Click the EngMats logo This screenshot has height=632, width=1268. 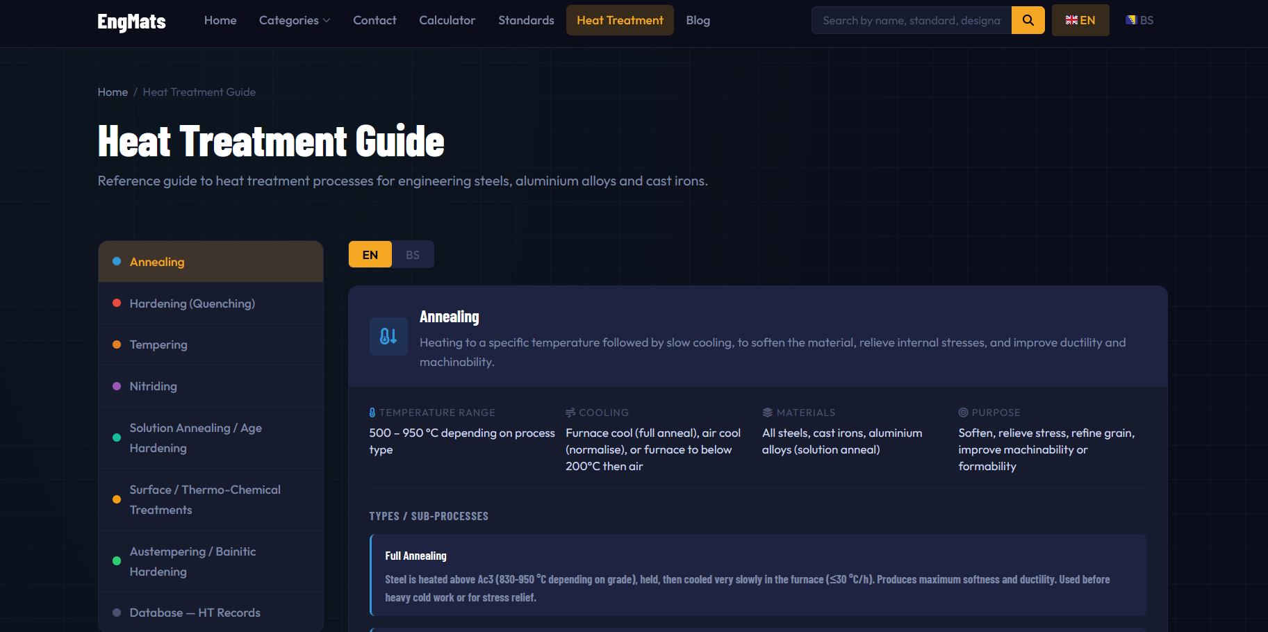131,22
